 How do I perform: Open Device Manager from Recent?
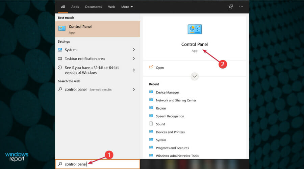click(167, 93)
